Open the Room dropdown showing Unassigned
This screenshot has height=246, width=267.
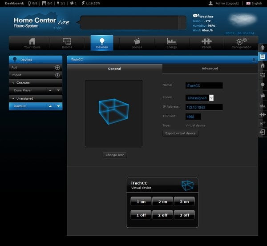click(x=199, y=98)
